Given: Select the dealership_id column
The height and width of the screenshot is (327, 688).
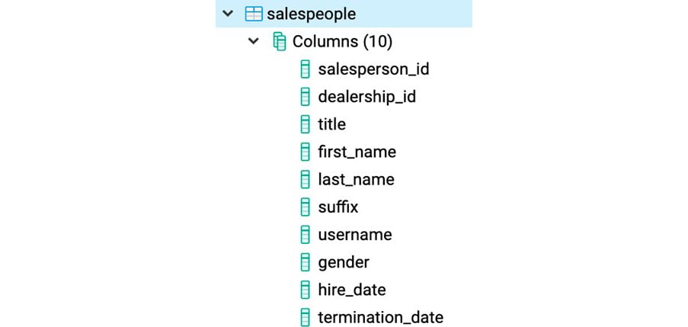Looking at the screenshot, I should coord(366,97).
